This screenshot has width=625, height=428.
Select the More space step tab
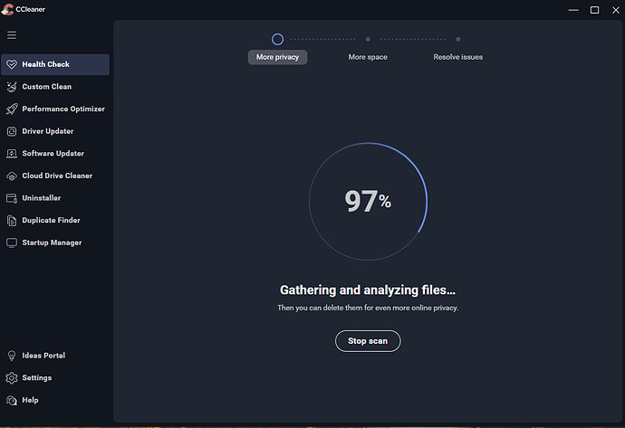point(368,57)
